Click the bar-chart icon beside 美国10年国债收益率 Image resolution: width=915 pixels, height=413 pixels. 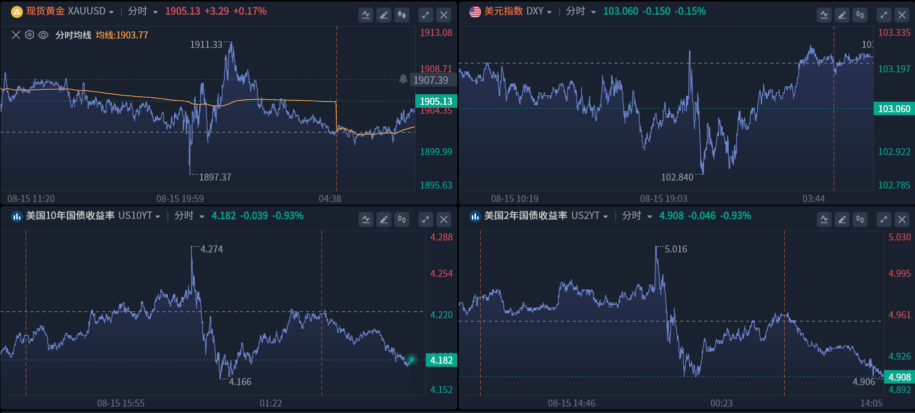pos(17,216)
